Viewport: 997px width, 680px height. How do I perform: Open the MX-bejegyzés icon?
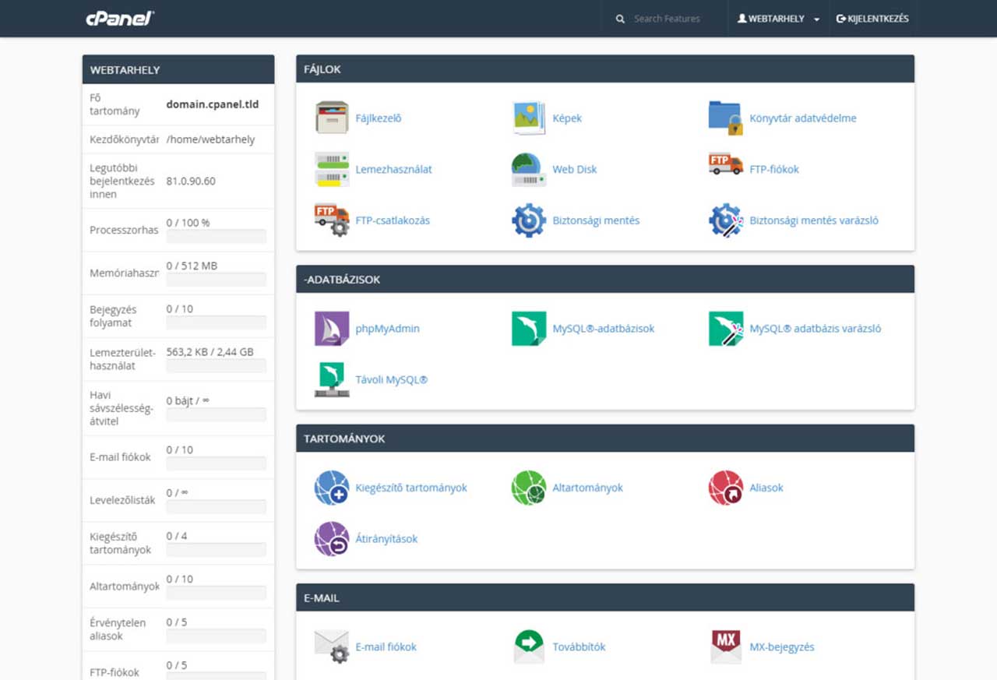click(x=726, y=647)
